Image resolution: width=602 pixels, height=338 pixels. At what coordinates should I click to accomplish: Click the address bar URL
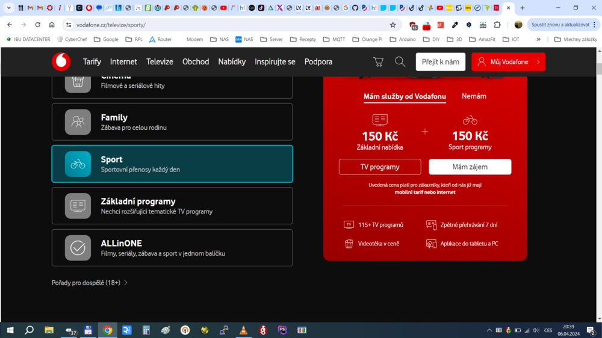[x=111, y=25]
